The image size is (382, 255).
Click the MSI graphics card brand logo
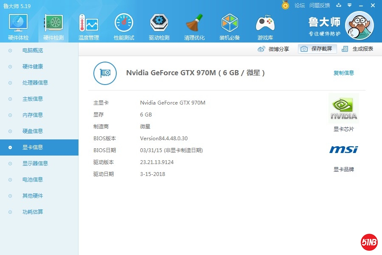click(x=343, y=150)
